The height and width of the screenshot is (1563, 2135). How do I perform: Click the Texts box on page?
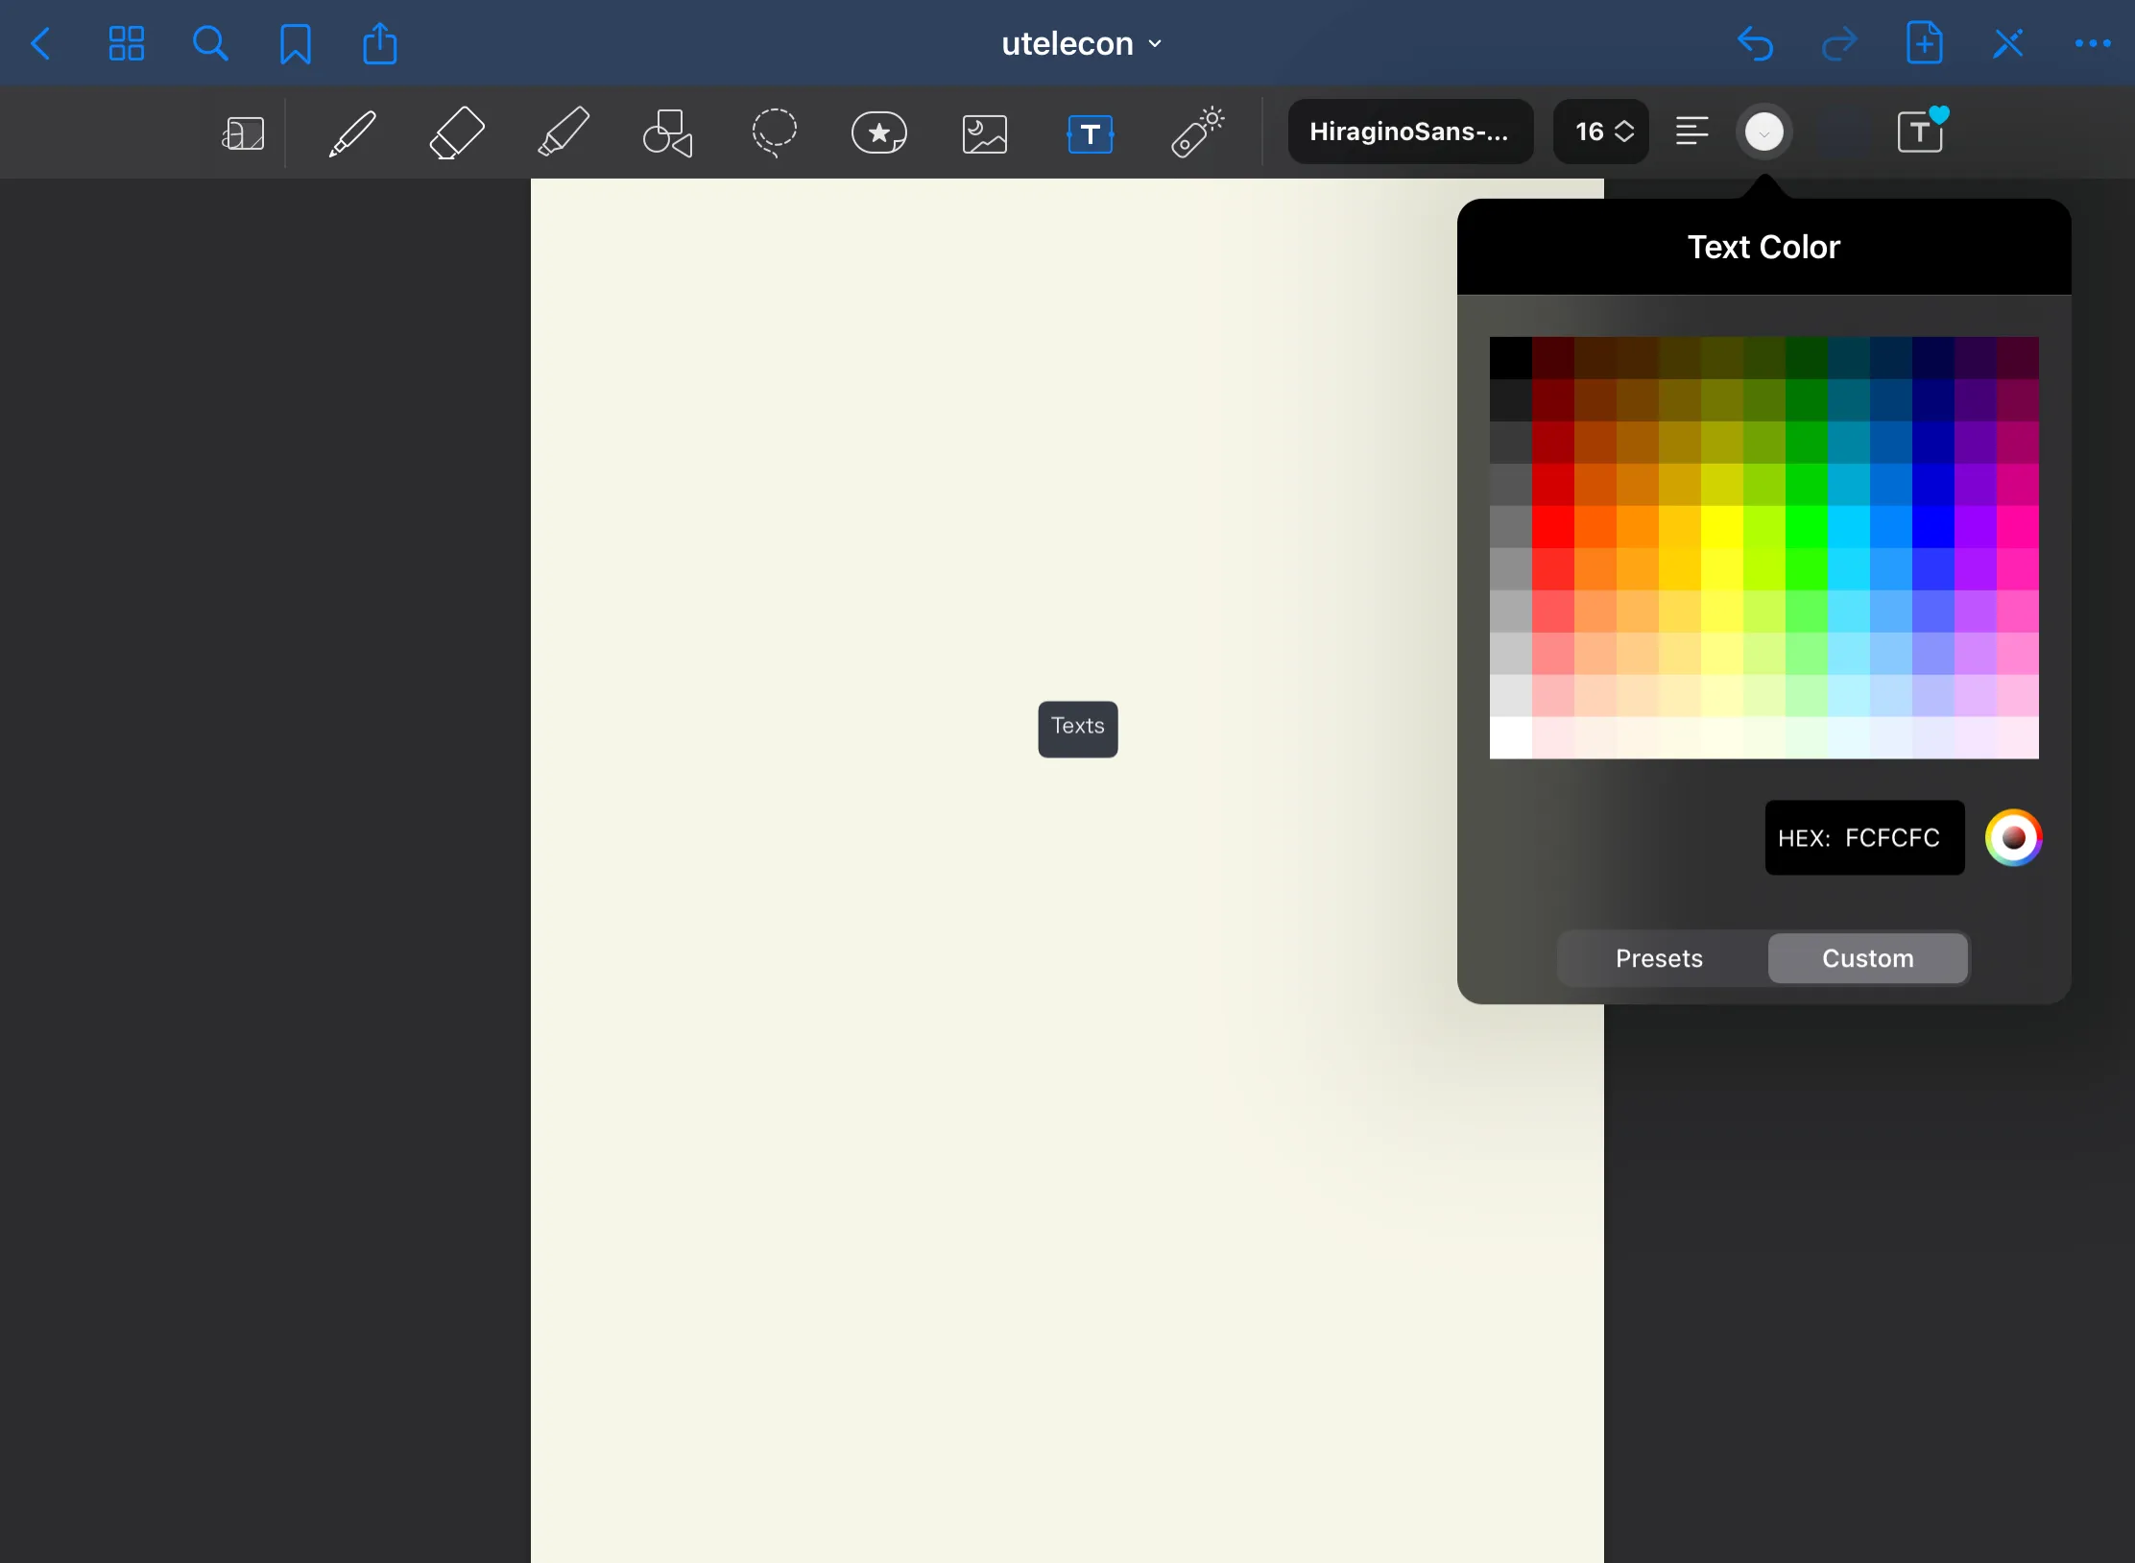click(x=1077, y=728)
